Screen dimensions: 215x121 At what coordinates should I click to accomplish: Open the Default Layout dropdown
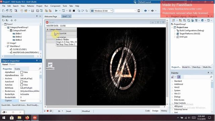click(162, 2)
